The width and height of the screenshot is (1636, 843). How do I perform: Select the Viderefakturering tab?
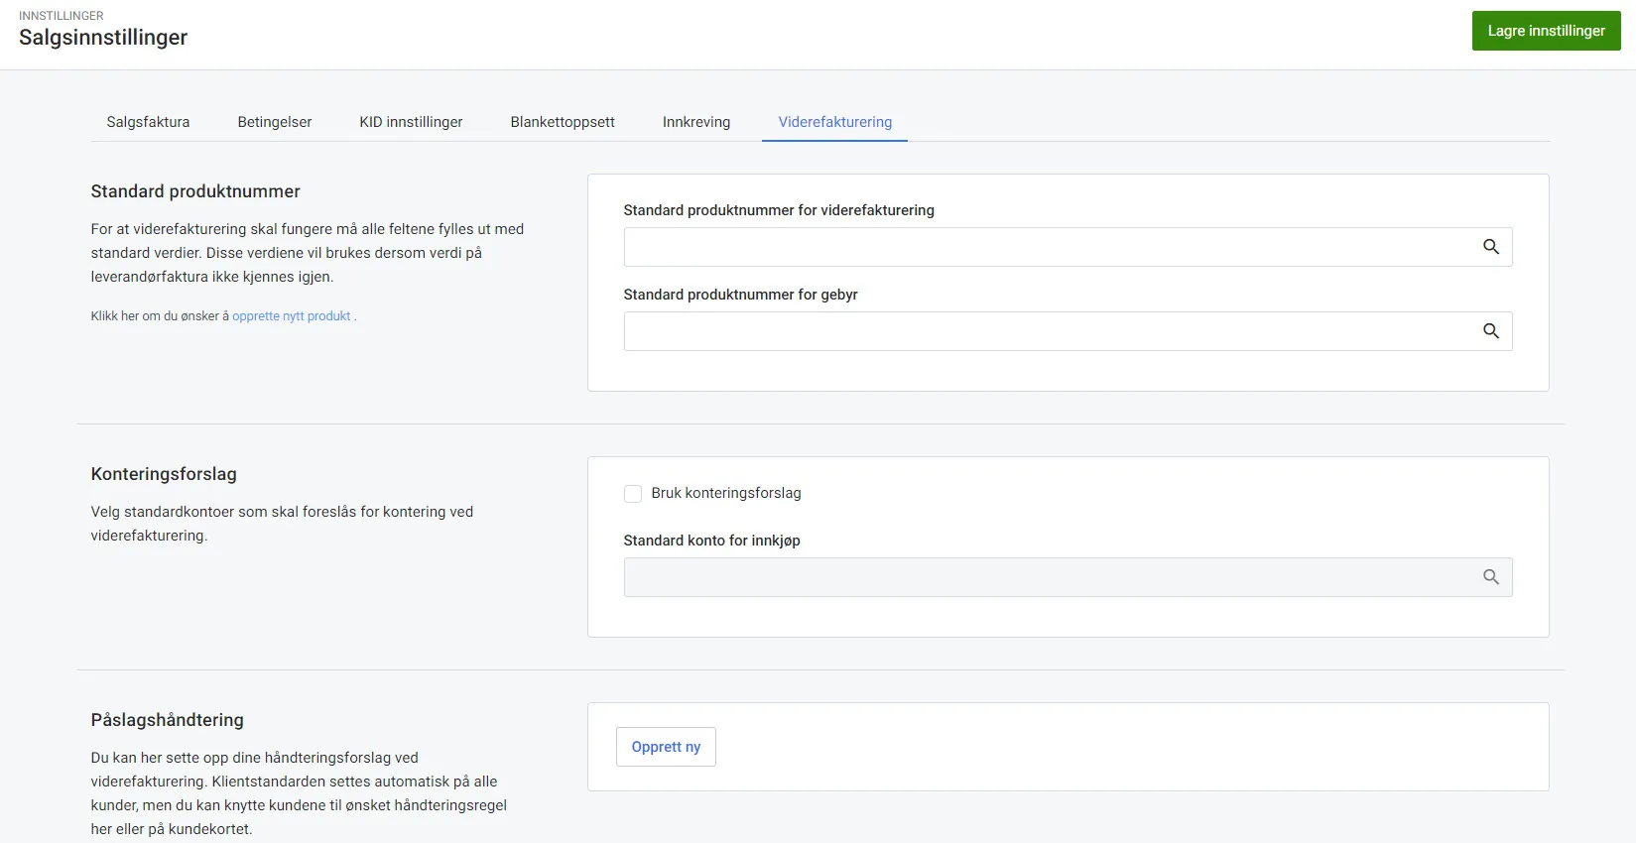pyautogui.click(x=834, y=122)
